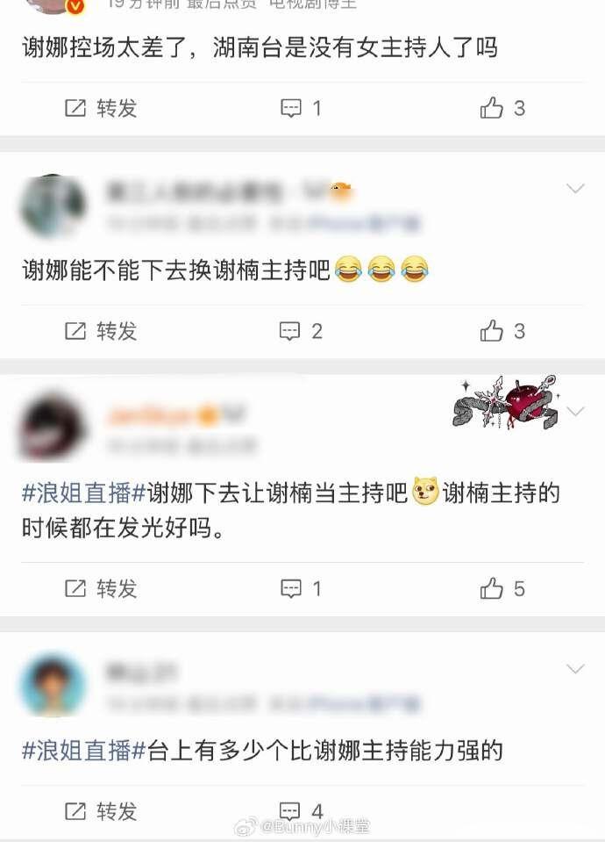Screen dimensions: 605x842
Task: View the blurred gray-green avatar profile
Action: [53, 206]
